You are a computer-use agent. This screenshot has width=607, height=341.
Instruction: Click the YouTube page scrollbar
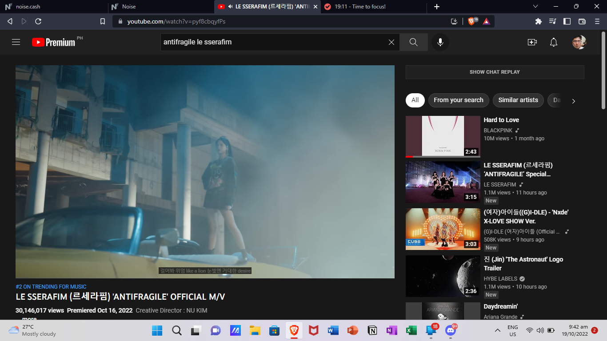point(603,70)
